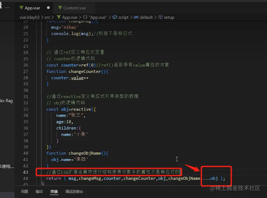
Task: Click the name:'小张' property
Action: pyautogui.click(x=75, y=134)
